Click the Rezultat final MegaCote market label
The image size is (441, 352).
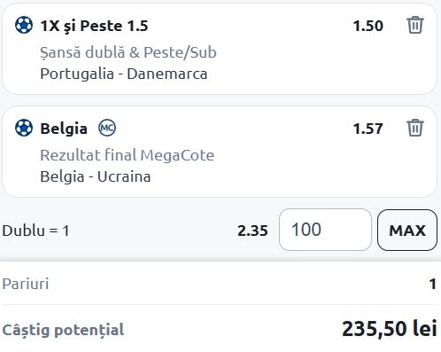(x=128, y=155)
